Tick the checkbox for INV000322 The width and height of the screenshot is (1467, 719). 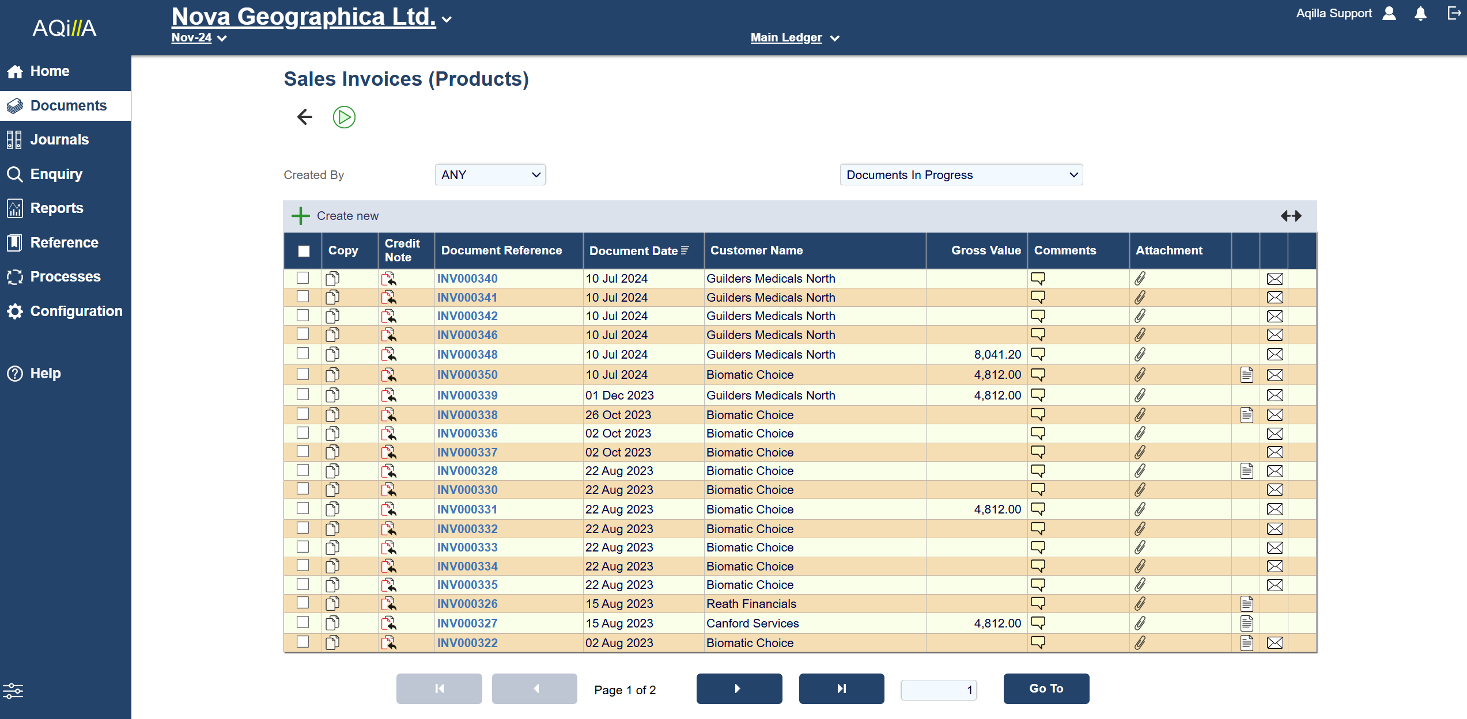click(303, 642)
